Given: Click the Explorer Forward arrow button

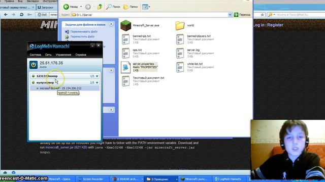Looking at the screenshot, I should pos(88,7).
